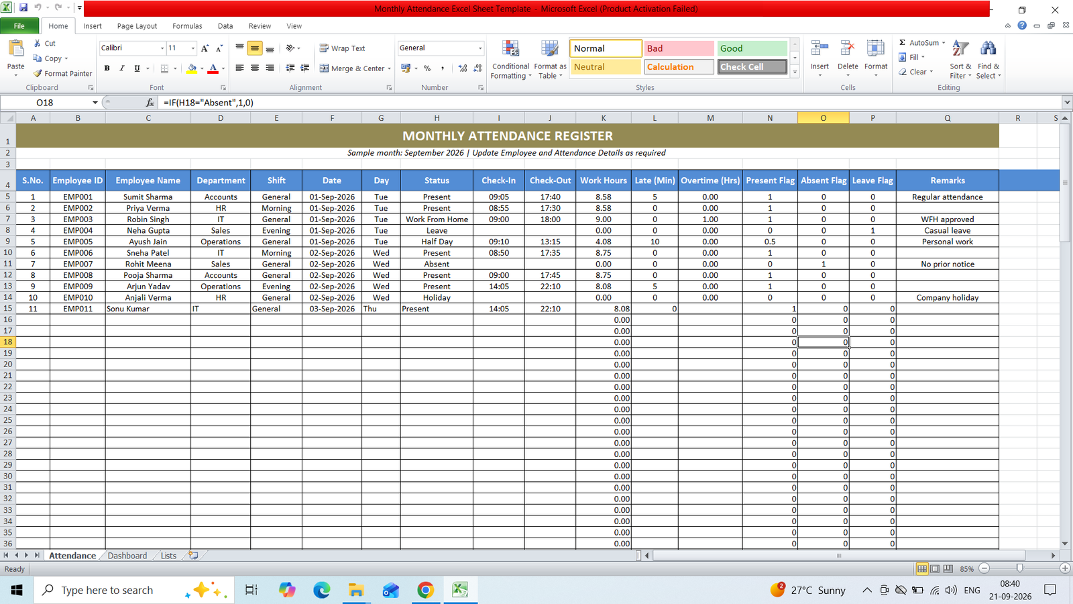Viewport: 1073px width, 604px height.
Task: Open Sort & Filter menu
Action: (960, 59)
